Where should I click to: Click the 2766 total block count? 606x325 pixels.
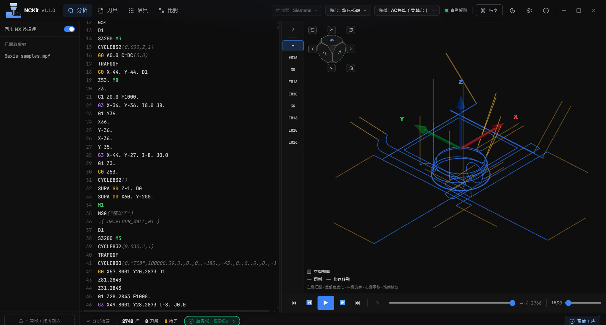[x=536, y=303]
